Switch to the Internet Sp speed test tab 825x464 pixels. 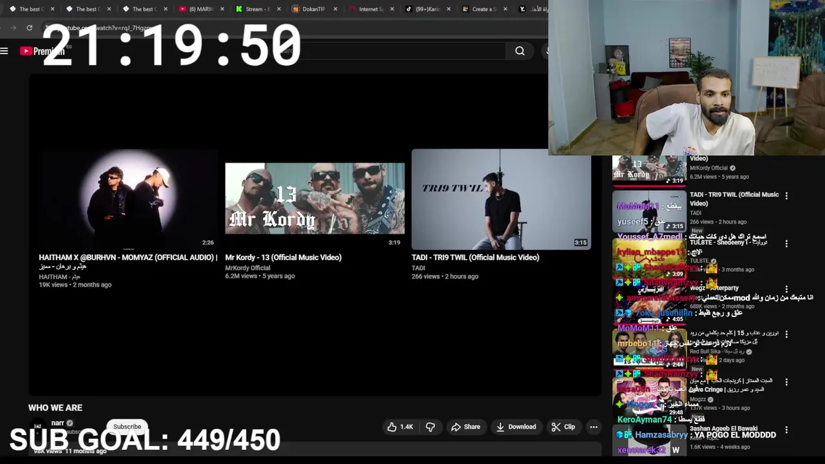[369, 9]
